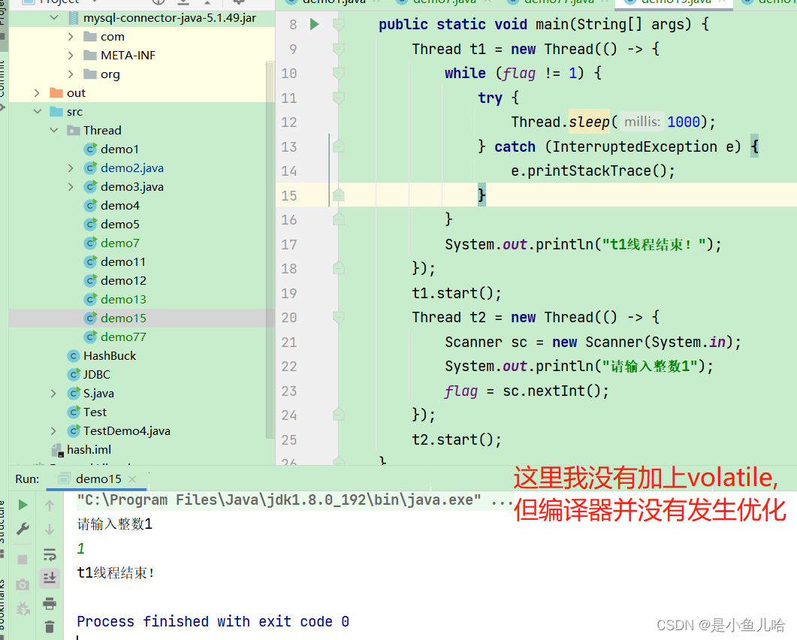Fold the while loop at line 10
The image size is (797, 640).
[x=338, y=73]
